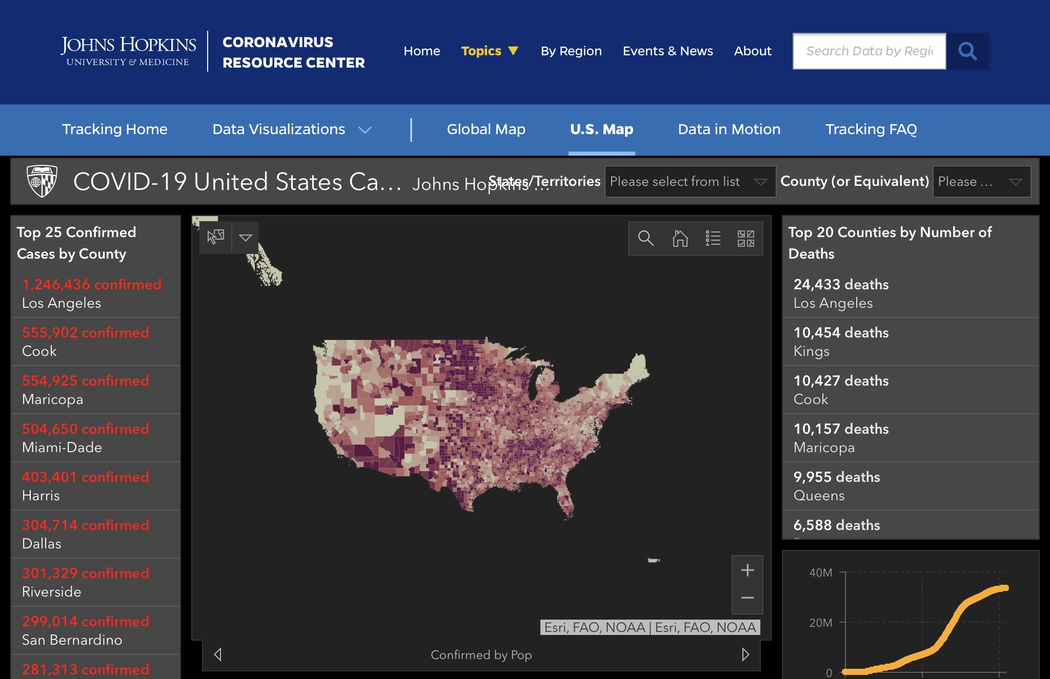Image resolution: width=1050 pixels, height=679 pixels.
Task: Select Riverside 301,329 confirmed row
Action: click(95, 582)
